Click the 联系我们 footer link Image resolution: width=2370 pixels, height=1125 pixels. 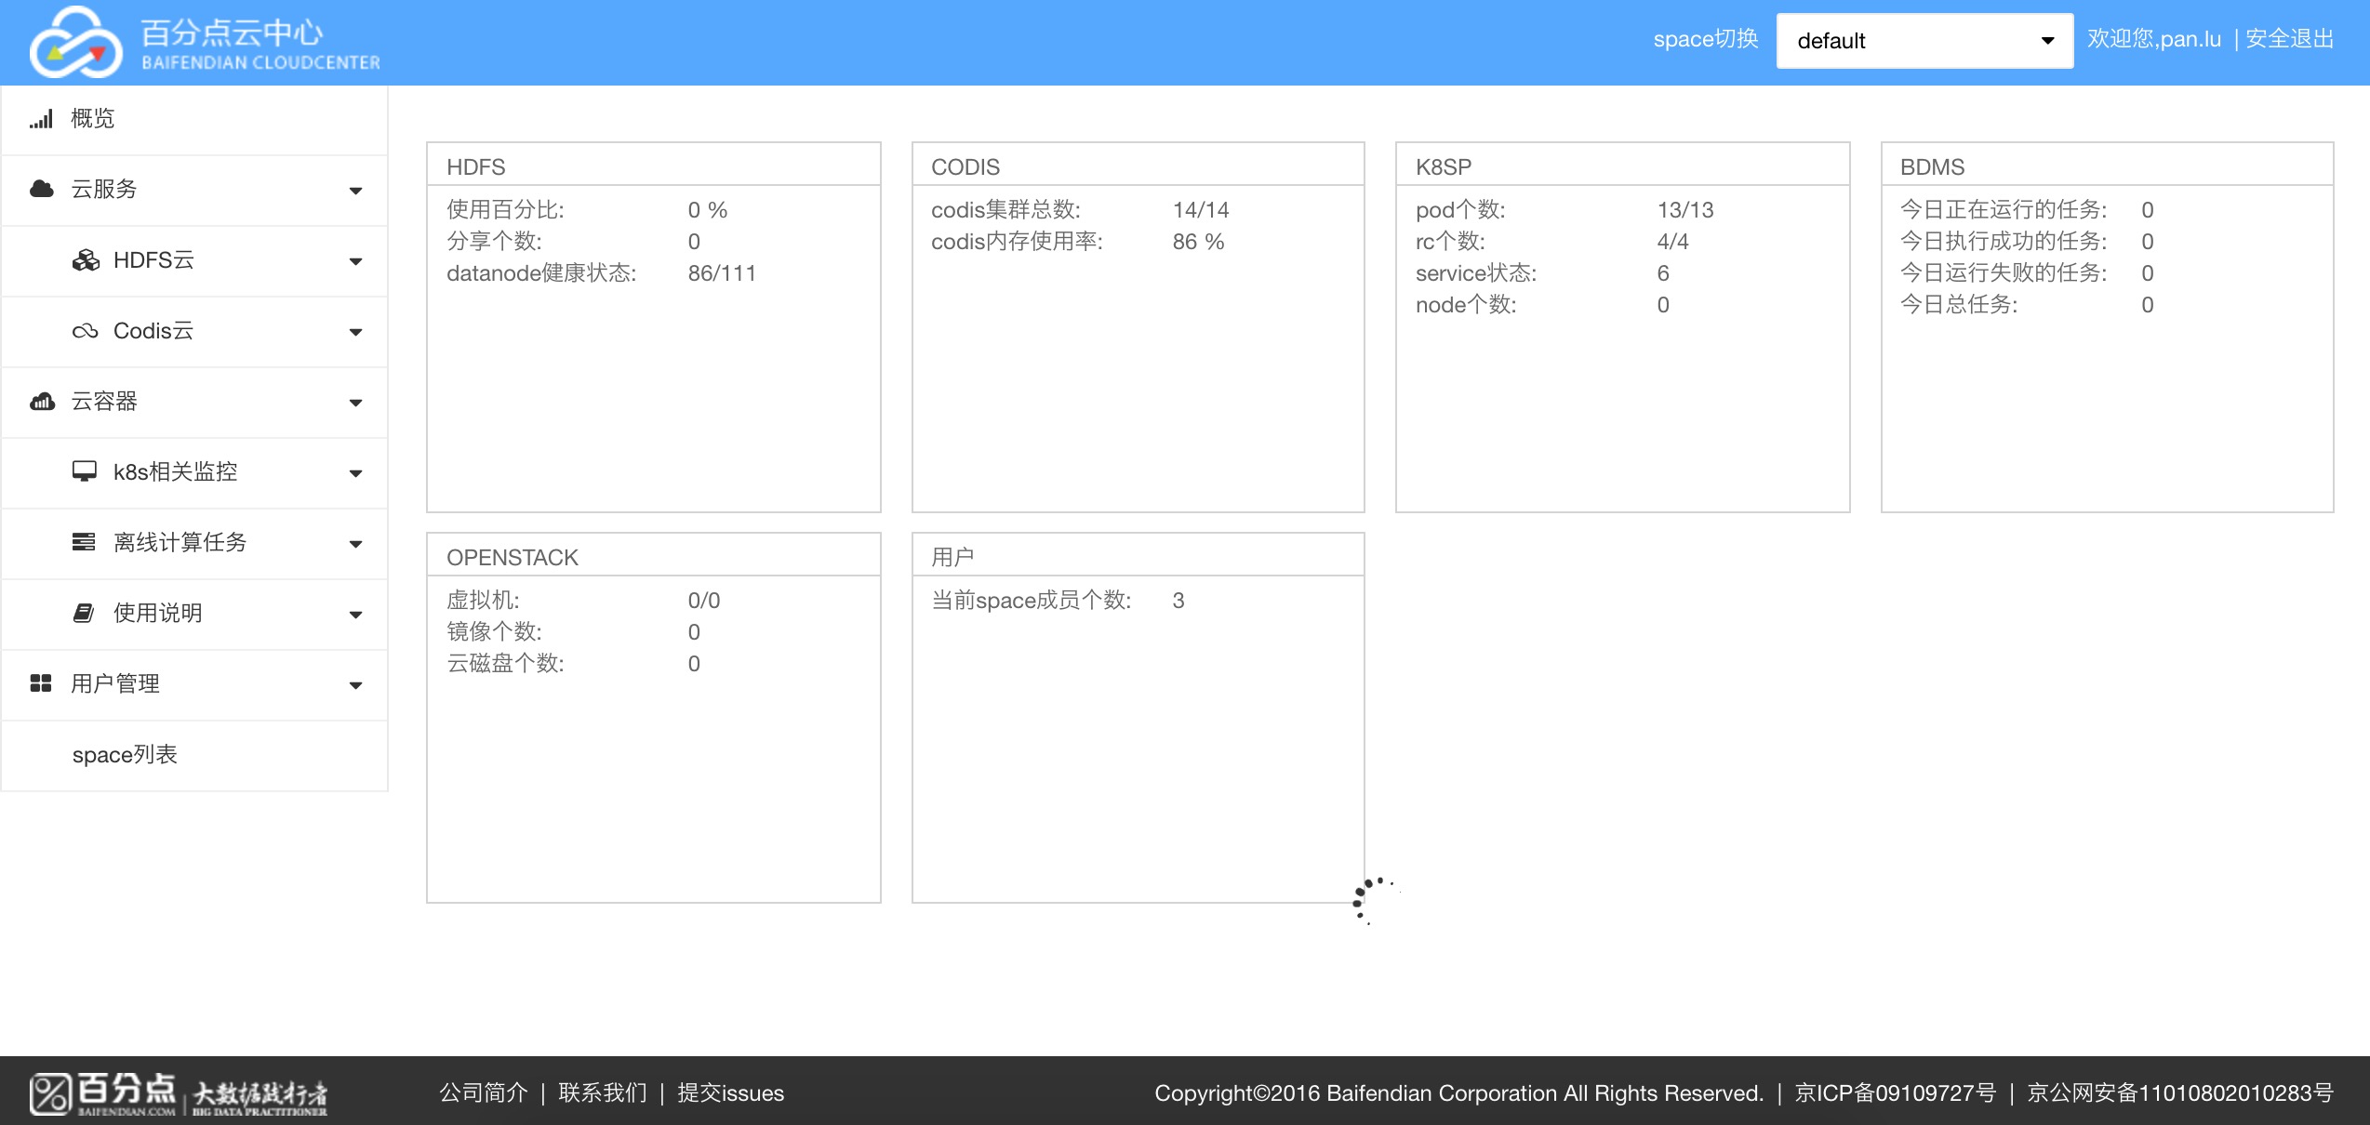point(603,1092)
